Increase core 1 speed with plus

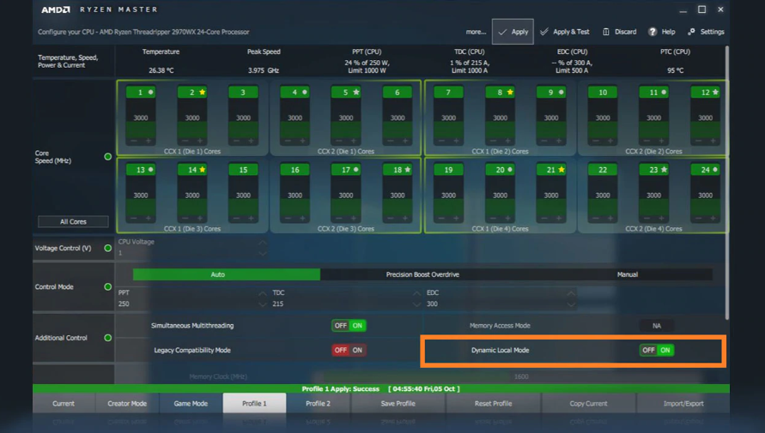pyautogui.click(x=149, y=141)
